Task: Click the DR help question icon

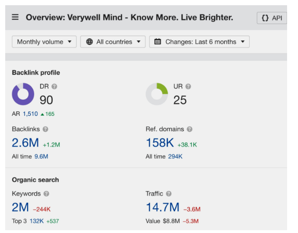Action: click(55, 86)
